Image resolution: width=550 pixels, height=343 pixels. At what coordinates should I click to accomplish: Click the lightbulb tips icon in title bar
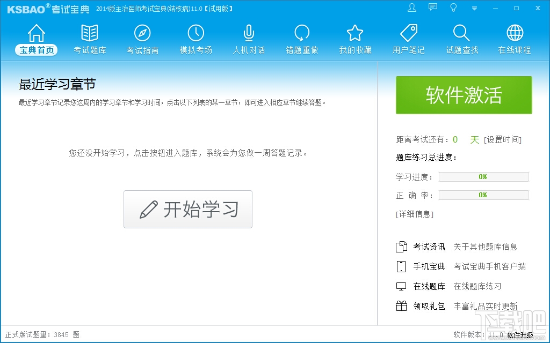[453, 8]
